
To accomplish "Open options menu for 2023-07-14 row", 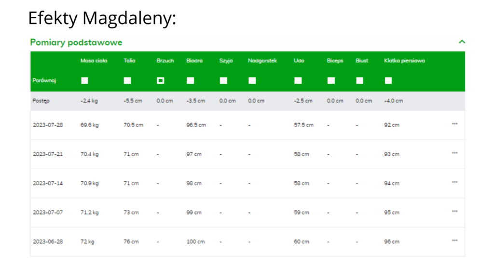I will (454, 182).
